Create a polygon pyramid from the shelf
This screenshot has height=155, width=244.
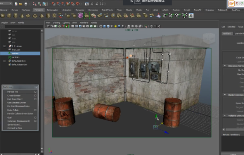tap(42, 15)
